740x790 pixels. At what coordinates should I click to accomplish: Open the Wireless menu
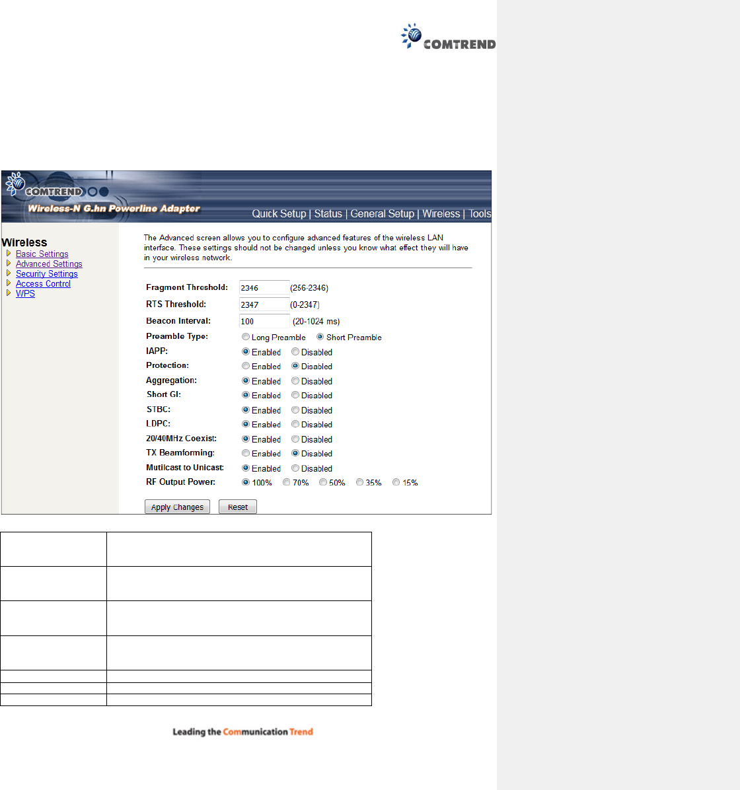(x=441, y=213)
